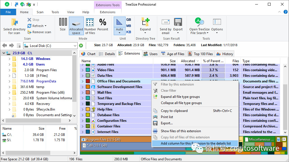Viewport: 289px width, 162px height.
Task: Switch to the Tools ribbon tab
Action: 55,12
